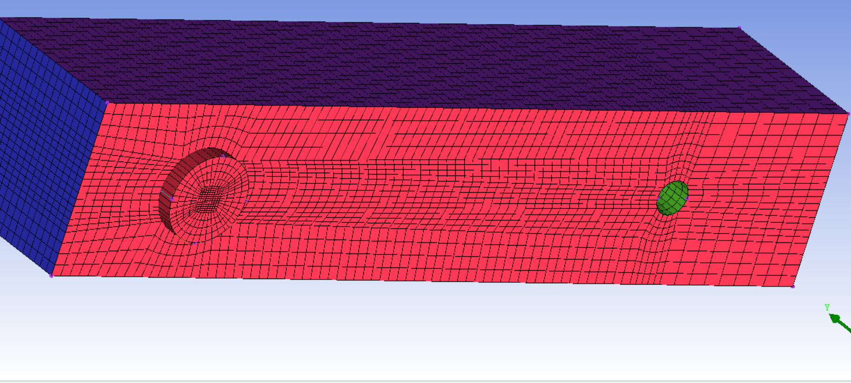Pick the vertex on right edge of green circle

(x=687, y=198)
